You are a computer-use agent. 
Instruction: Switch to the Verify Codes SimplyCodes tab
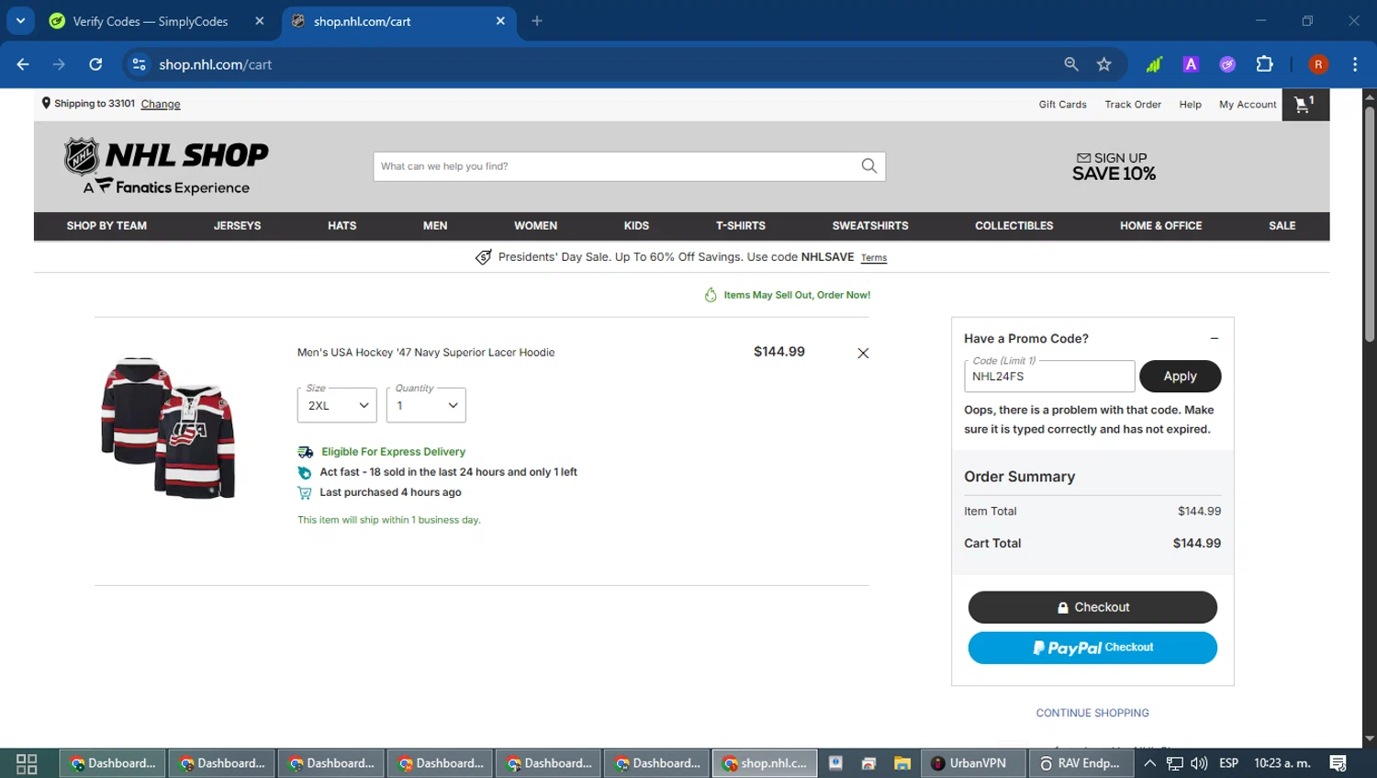(x=151, y=21)
